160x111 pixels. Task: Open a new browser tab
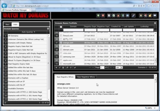pos(34,10)
